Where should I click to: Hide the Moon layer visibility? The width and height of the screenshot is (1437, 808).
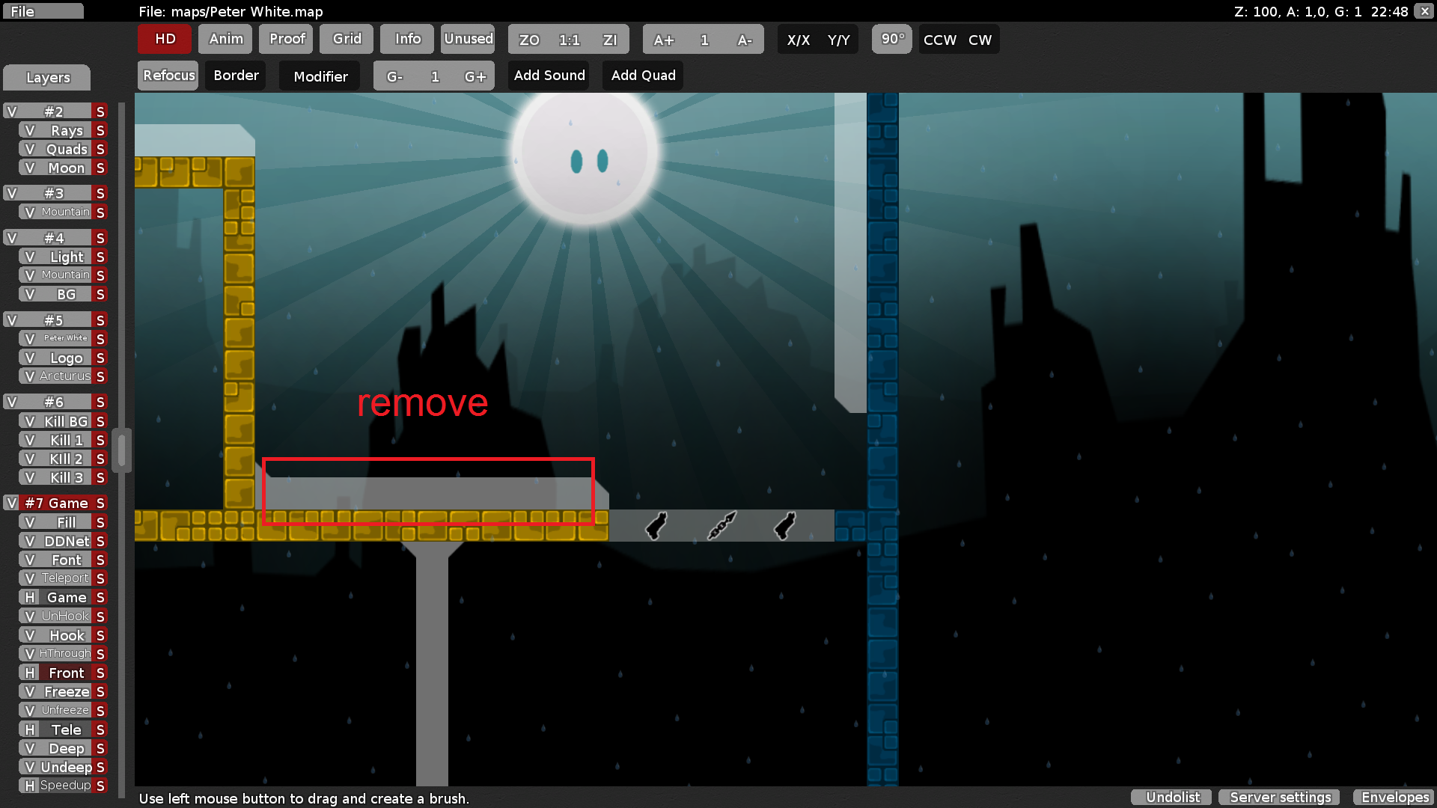[30, 168]
